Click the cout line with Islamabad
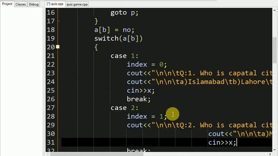 199,82
